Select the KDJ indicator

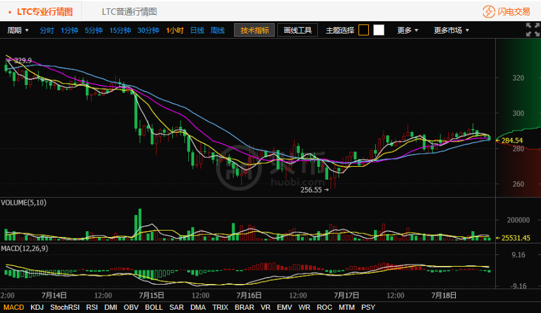click(x=37, y=307)
